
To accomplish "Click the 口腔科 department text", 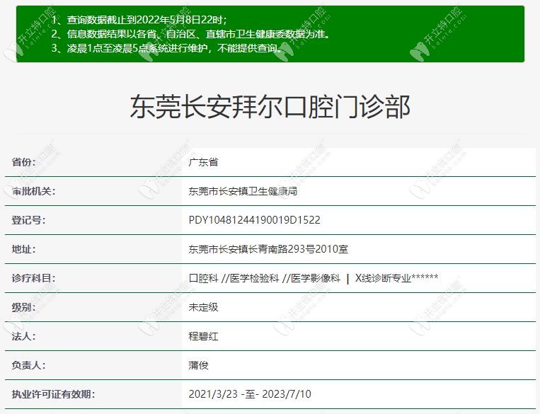I will click(203, 278).
